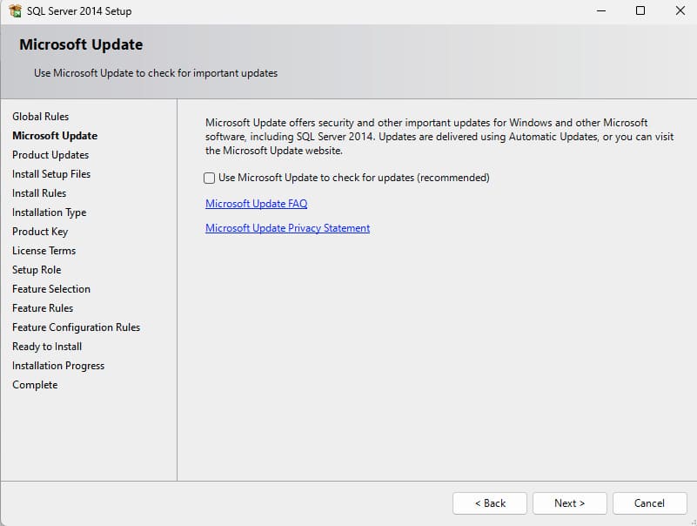Select Installation Type step
Image resolution: width=697 pixels, height=526 pixels.
(49, 212)
